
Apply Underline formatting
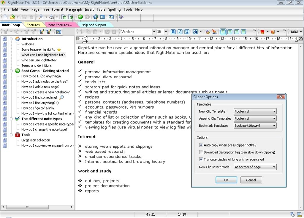tap(187, 32)
